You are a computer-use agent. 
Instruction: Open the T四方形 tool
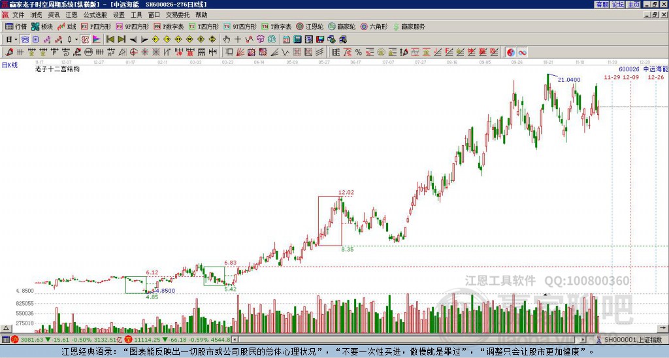[204, 26]
